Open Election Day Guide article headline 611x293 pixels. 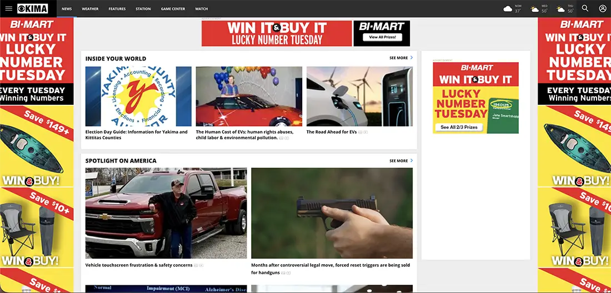[x=137, y=135]
